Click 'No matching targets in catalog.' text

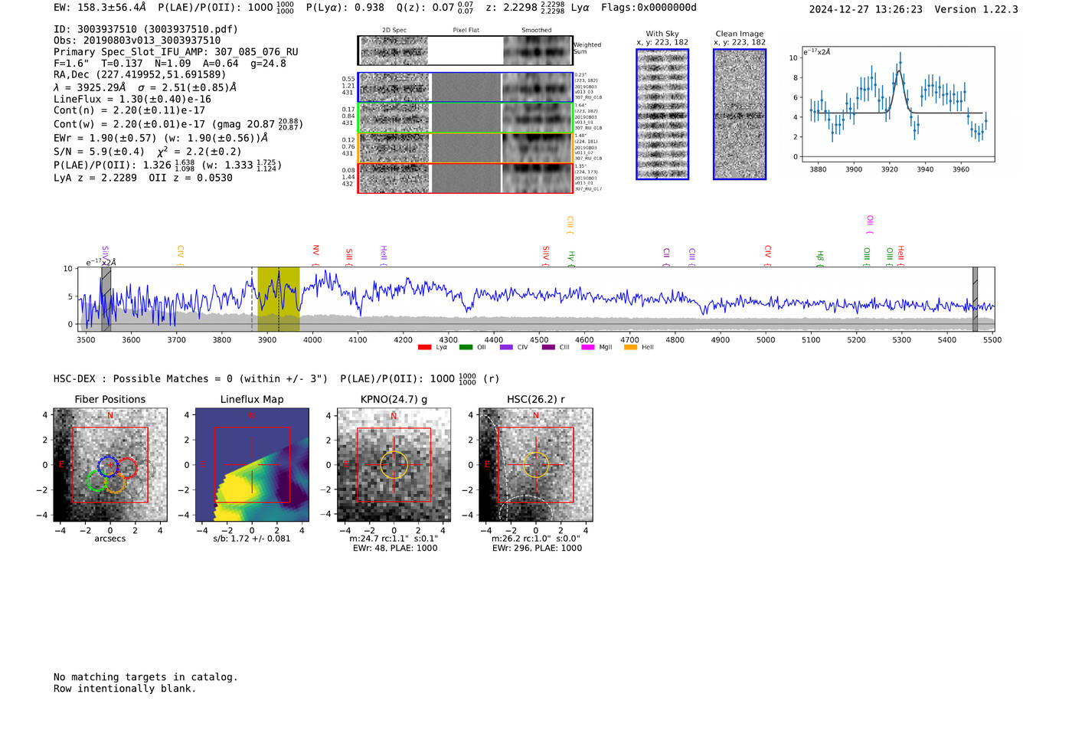pyautogui.click(x=145, y=677)
